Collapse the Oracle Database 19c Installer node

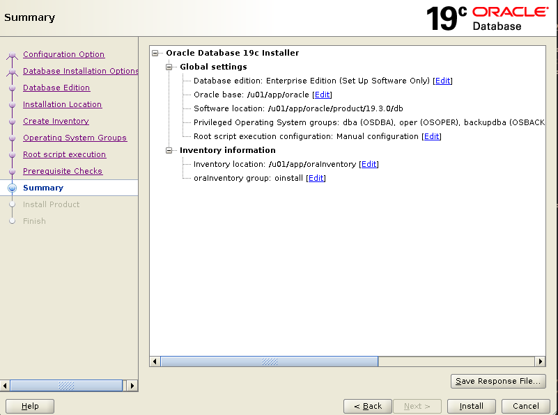pyautogui.click(x=155, y=54)
